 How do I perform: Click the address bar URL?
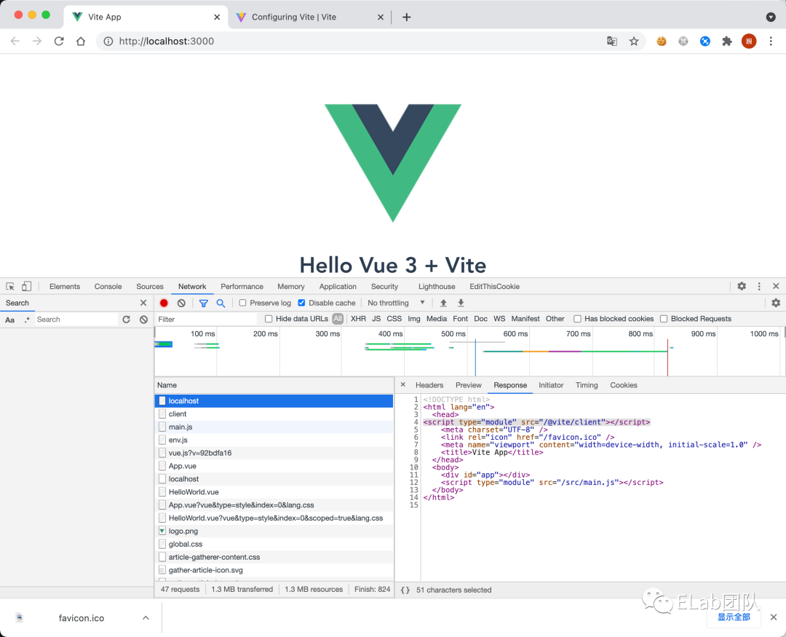(167, 41)
